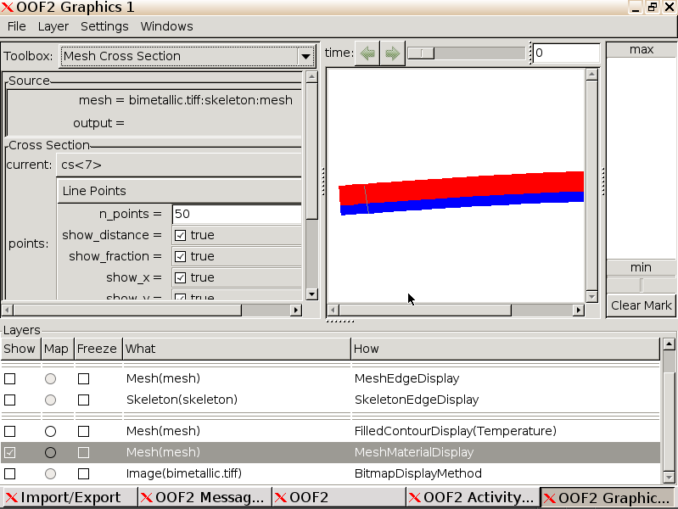Click the n_points input field
The height and width of the screenshot is (509, 678).
tap(236, 214)
